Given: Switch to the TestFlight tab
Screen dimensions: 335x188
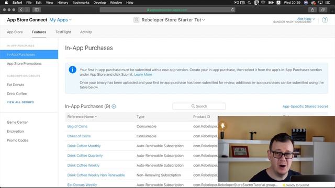Looking at the screenshot, I should pyautogui.click(x=63, y=32).
